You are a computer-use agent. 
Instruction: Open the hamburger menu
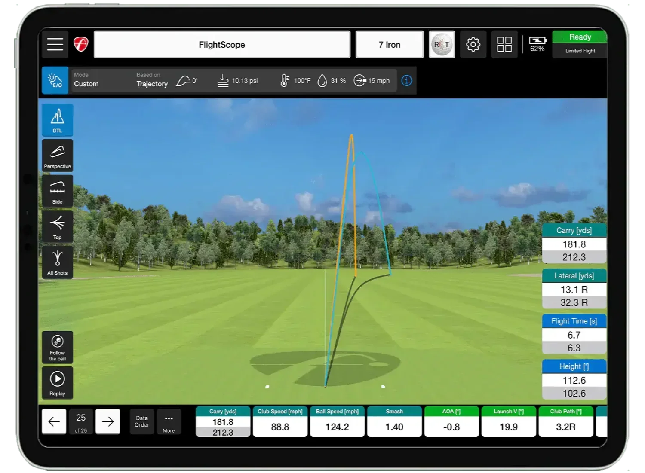[55, 44]
